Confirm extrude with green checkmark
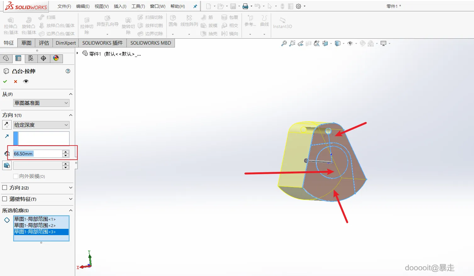Image resolution: width=474 pixels, height=276 pixels. [5, 81]
